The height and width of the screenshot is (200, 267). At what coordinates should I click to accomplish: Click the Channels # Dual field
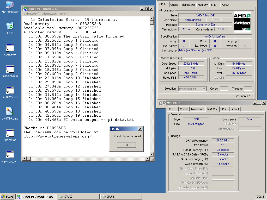pyautogui.click(x=250, y=119)
